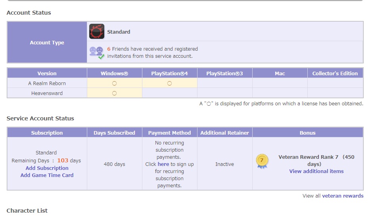Click the Heavensward version row label
370x217 pixels.
47,93
